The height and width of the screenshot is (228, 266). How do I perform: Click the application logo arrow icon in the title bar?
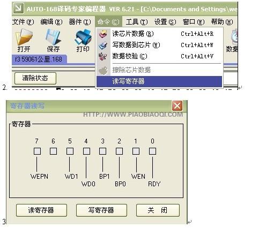[x=18, y=9]
